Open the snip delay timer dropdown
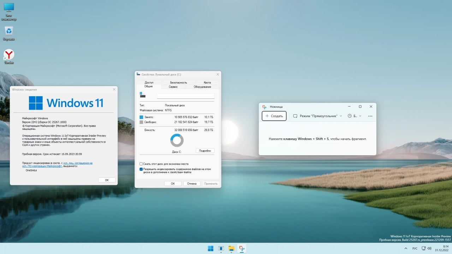Viewport: 452px width, 254px height. point(354,116)
